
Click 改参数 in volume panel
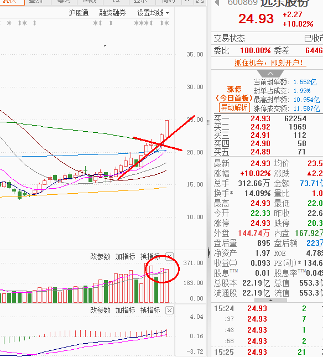(100, 257)
